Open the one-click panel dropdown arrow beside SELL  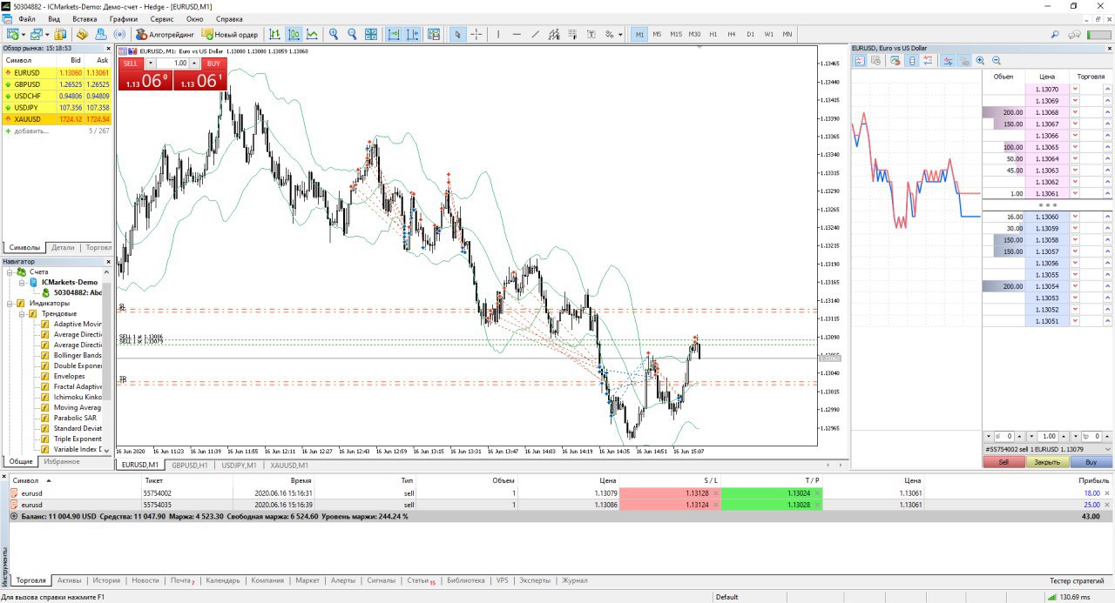coord(150,64)
